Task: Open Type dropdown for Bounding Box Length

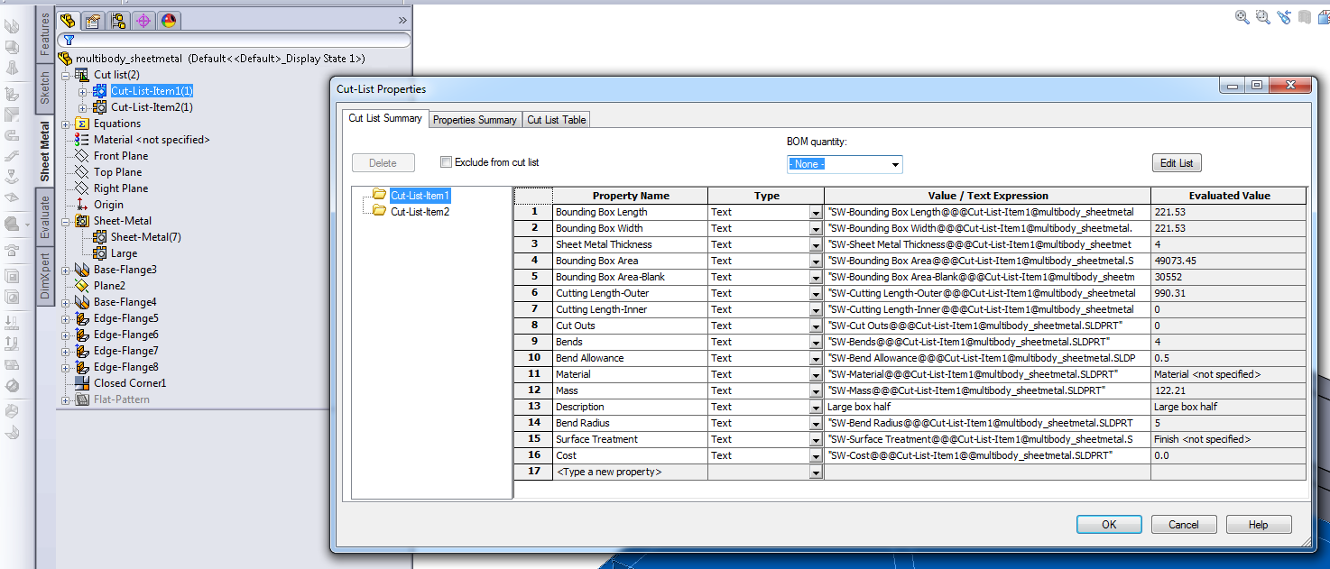Action: pos(816,213)
